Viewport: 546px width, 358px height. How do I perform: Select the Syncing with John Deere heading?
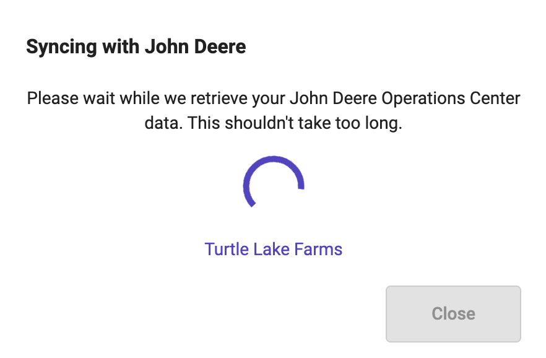[x=136, y=47]
